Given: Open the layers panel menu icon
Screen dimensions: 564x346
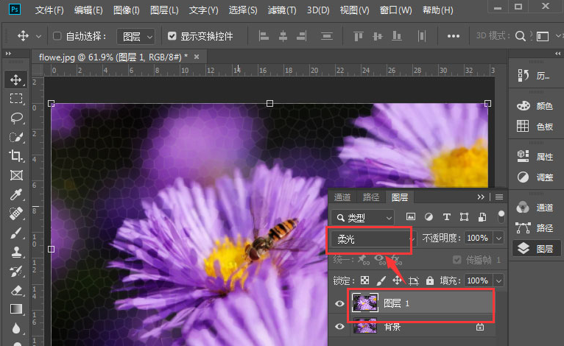Looking at the screenshot, I should click(499, 197).
